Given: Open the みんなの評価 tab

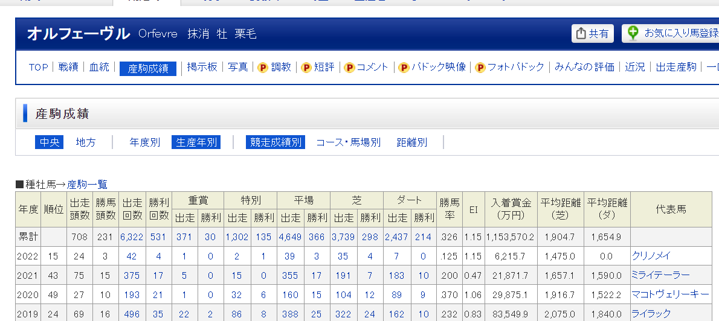Looking at the screenshot, I should point(584,68).
